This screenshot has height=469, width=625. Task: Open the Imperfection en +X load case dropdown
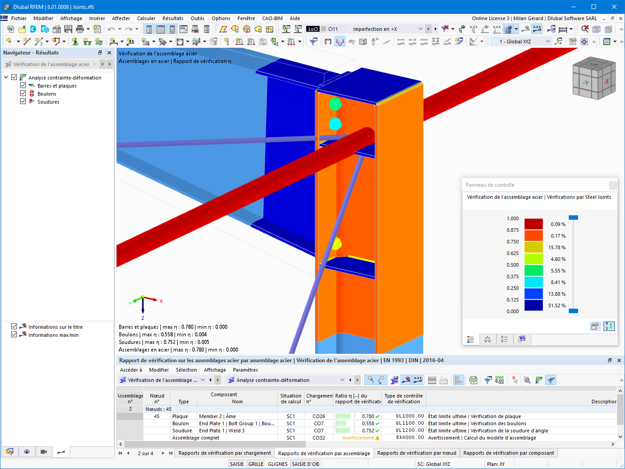point(420,29)
